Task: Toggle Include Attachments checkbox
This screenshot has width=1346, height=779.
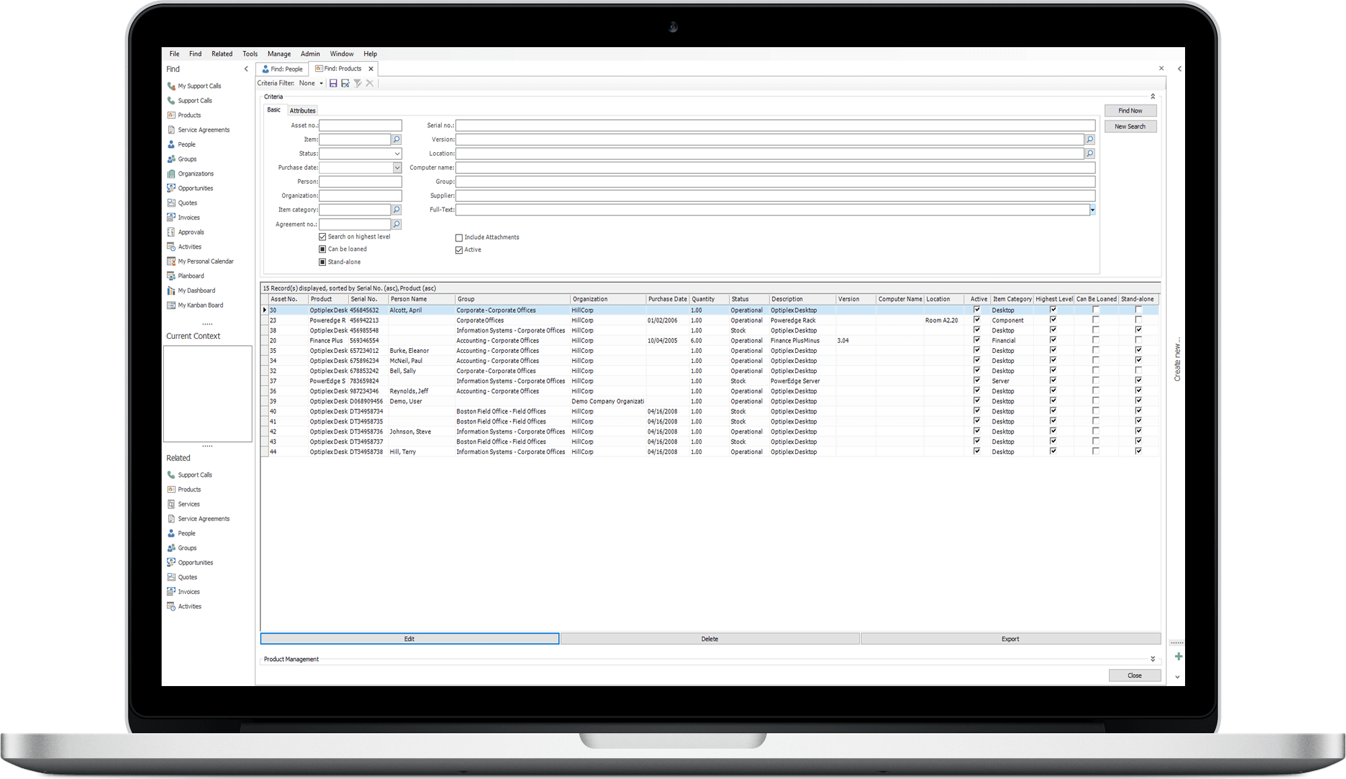Action: coord(459,236)
